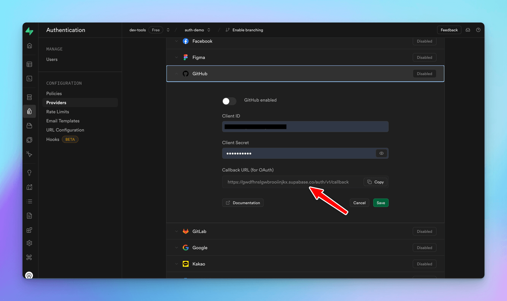This screenshot has height=301, width=507.
Task: Click the dev-tools organization name
Action: 138,30
